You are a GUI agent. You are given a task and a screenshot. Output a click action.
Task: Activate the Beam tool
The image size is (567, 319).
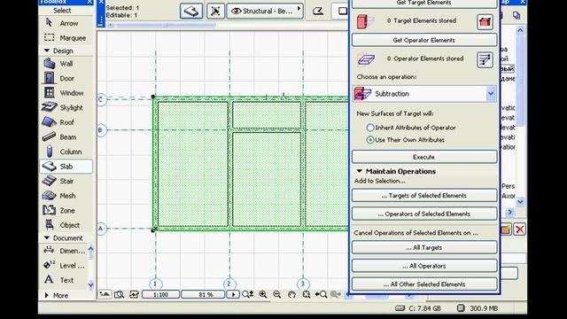[66, 137]
